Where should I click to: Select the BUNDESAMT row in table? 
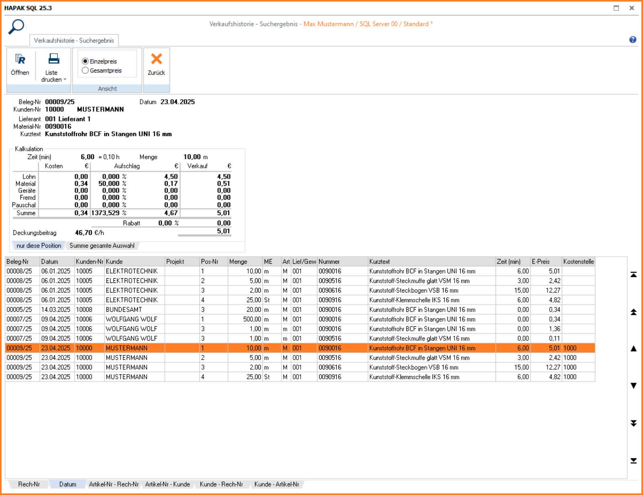(x=124, y=310)
